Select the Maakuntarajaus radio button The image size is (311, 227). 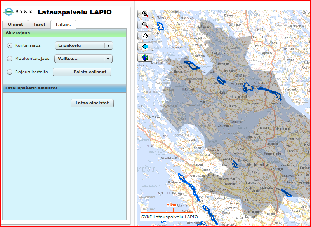(x=10, y=59)
